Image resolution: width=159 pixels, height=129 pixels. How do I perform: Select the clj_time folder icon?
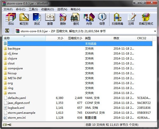click(5, 53)
